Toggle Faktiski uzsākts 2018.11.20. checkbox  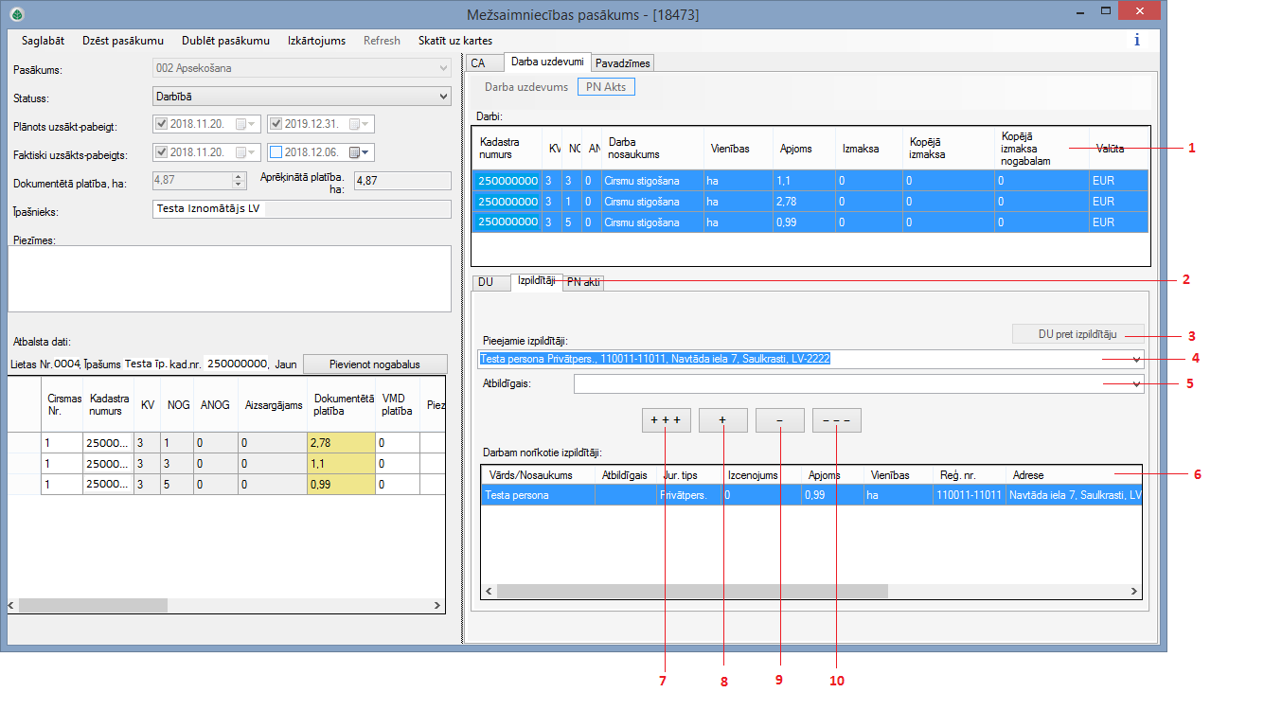[161, 152]
